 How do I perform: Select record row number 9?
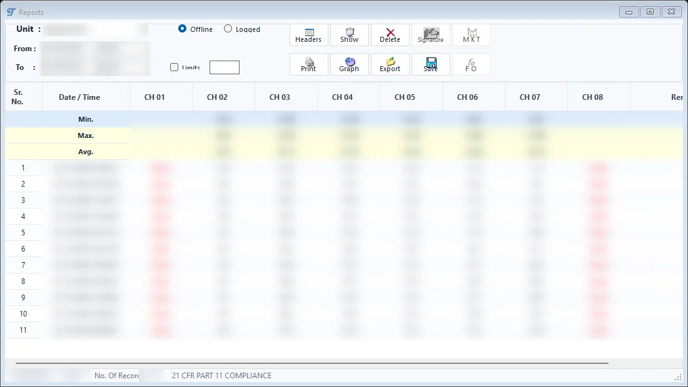(x=344, y=297)
